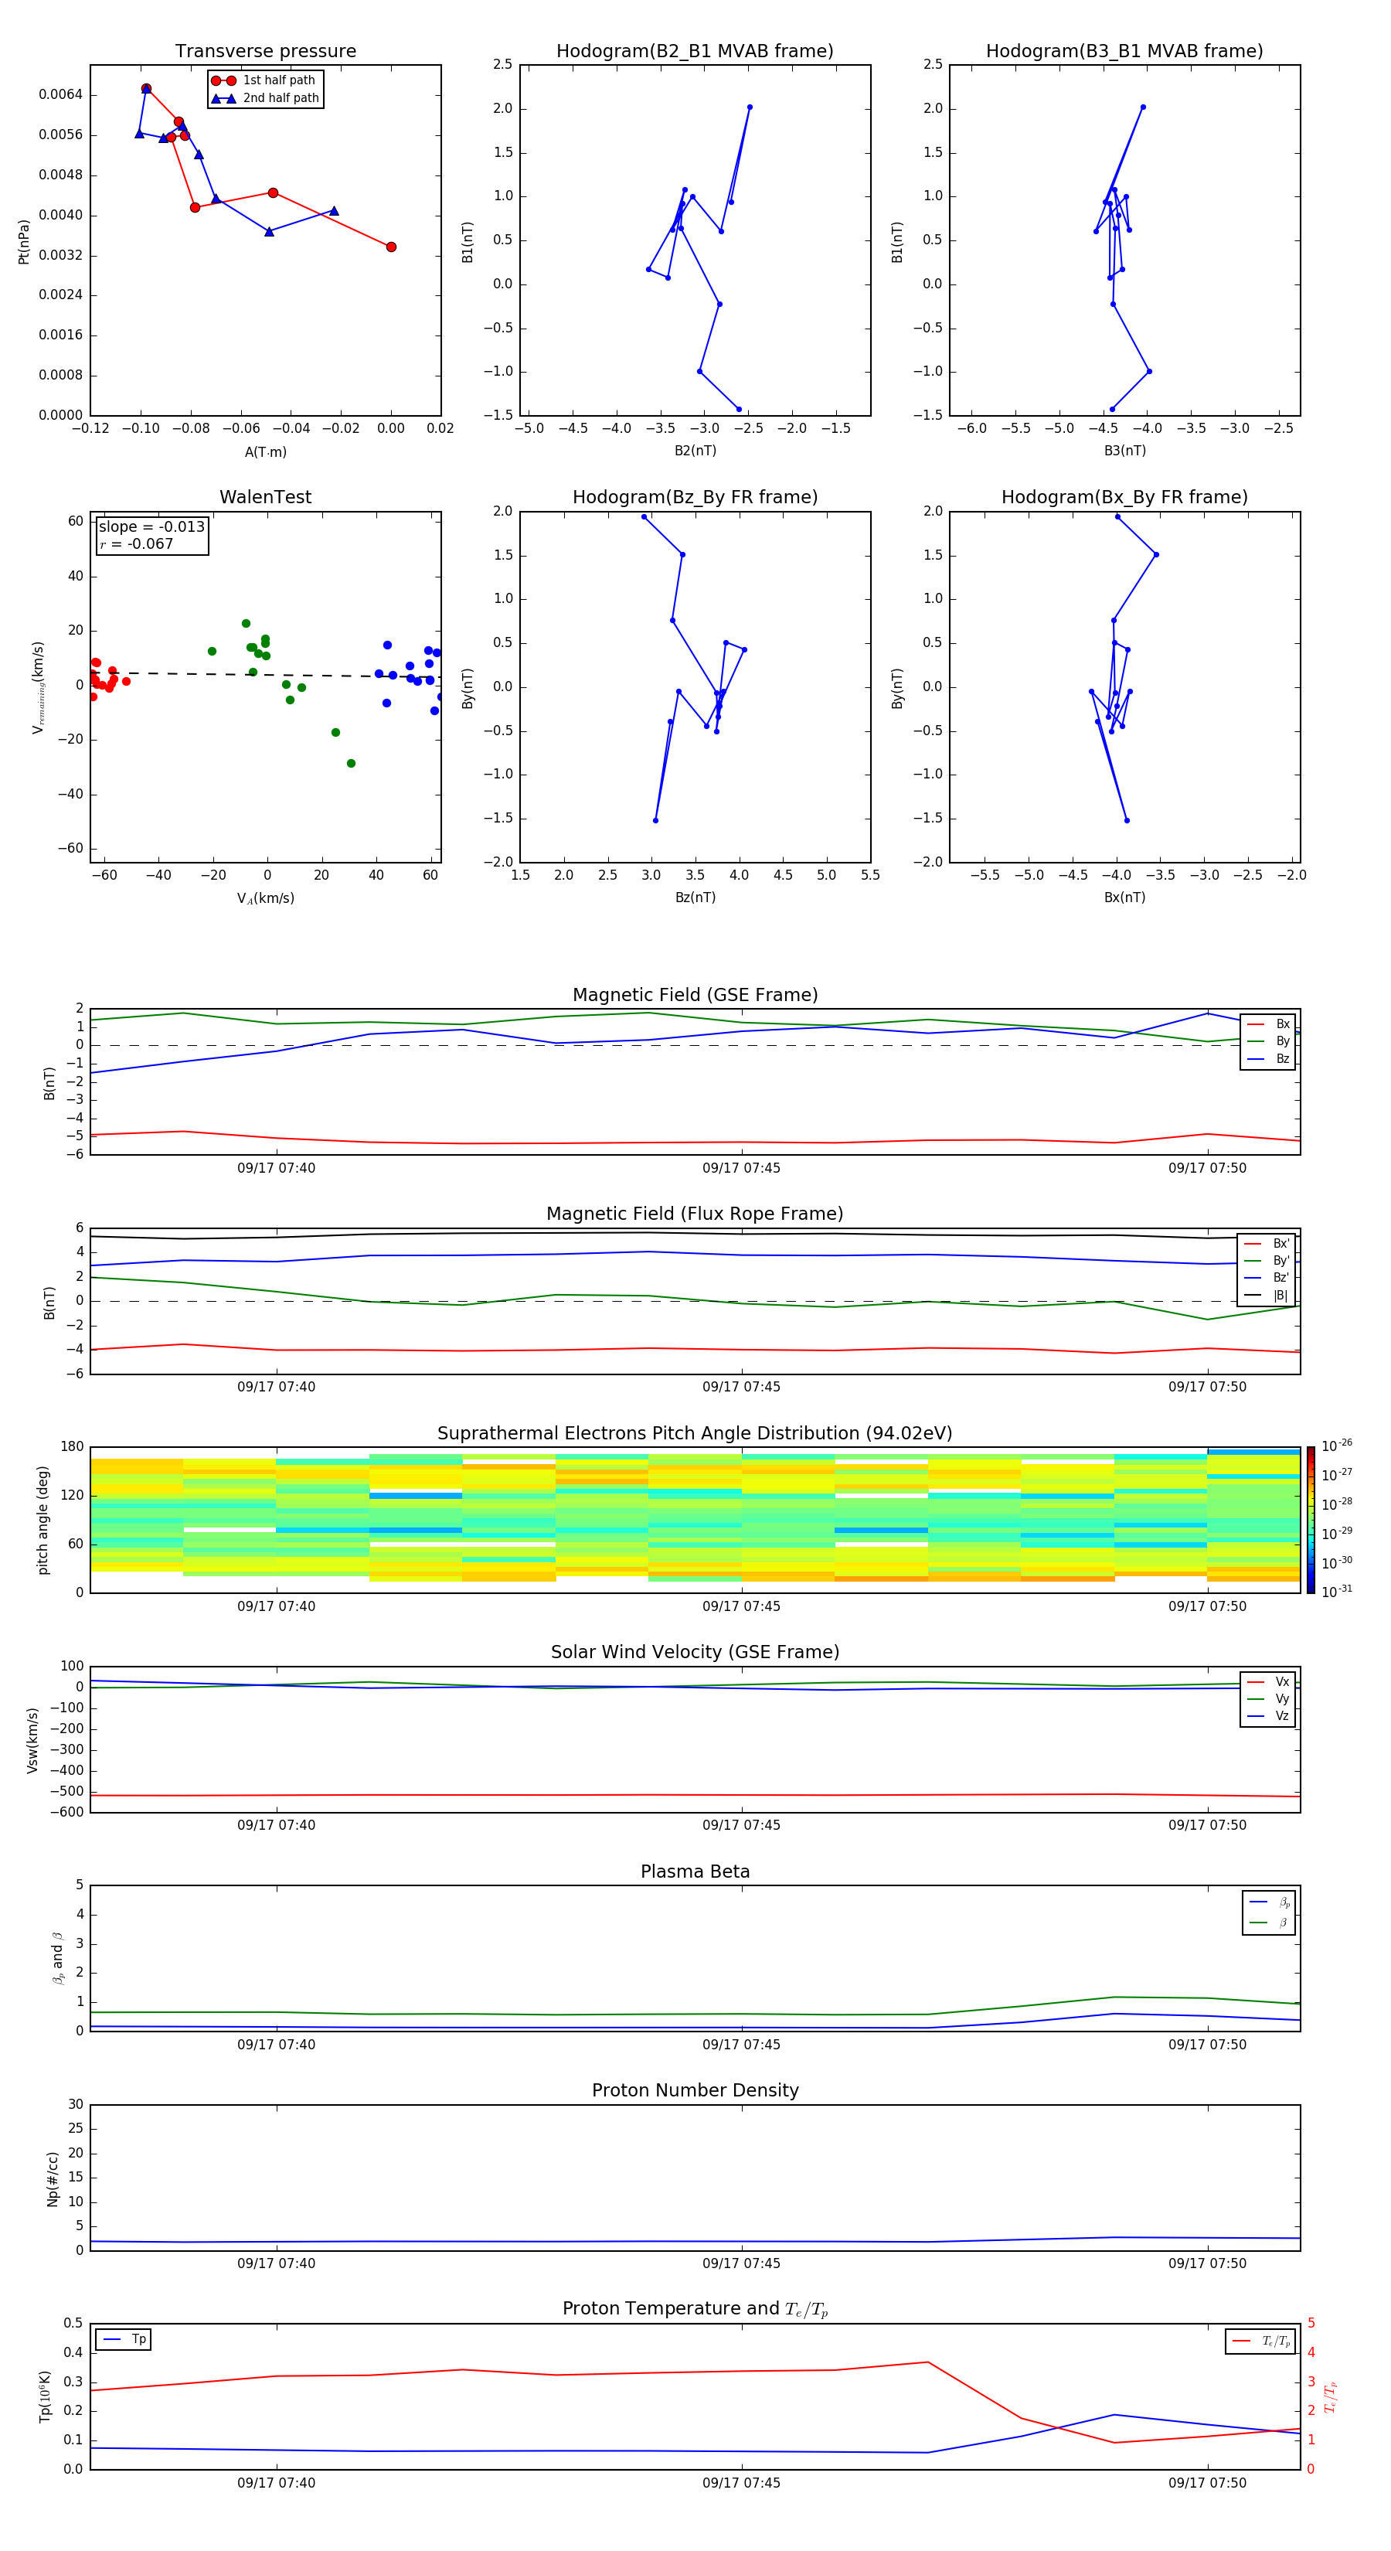Viewport: 1391px width, 2551px height.
Task: Select the Vz entry in velocity legend
Action: point(1269,1715)
